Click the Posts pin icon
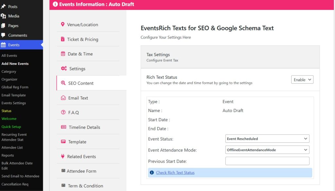Screen dimensions: 335x191 [3, 7]
